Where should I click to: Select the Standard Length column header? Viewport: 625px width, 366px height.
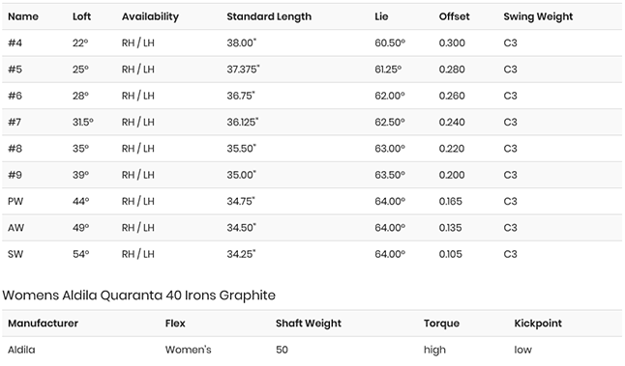269,16
